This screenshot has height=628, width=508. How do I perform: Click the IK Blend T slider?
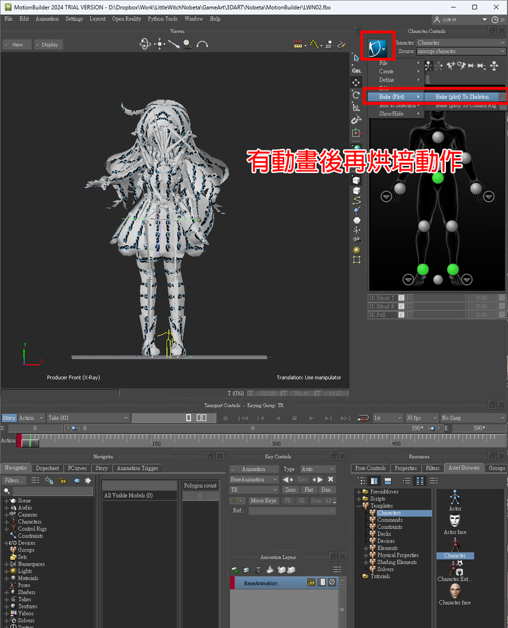(436, 298)
